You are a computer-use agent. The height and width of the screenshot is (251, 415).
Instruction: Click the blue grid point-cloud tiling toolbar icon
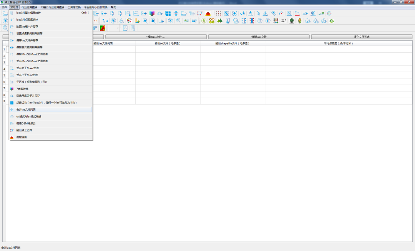point(168,13)
